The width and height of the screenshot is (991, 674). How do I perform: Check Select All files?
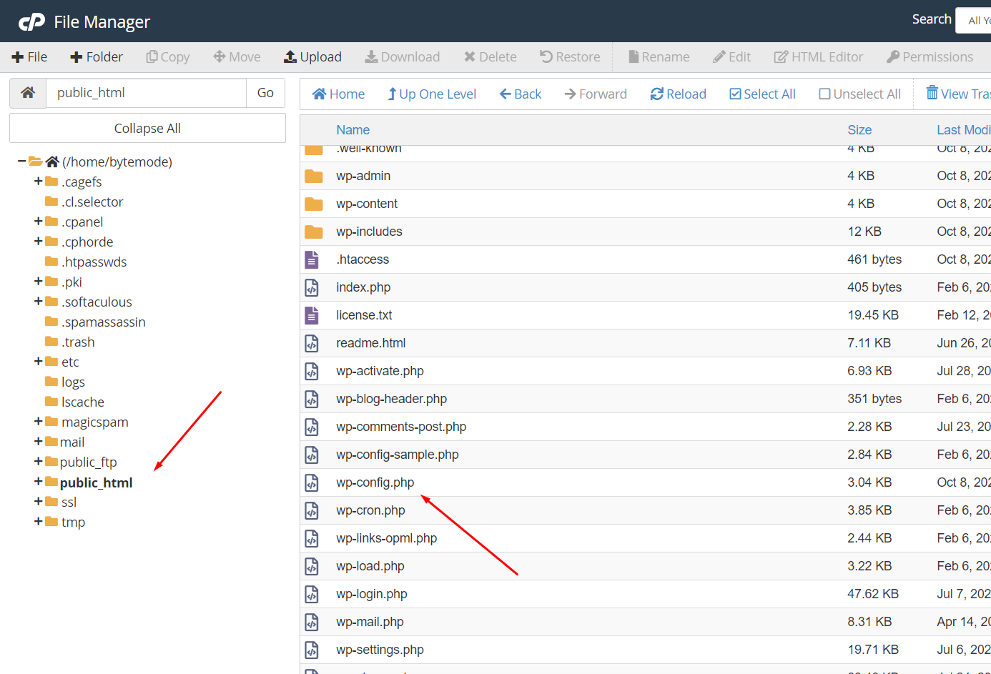(x=735, y=94)
